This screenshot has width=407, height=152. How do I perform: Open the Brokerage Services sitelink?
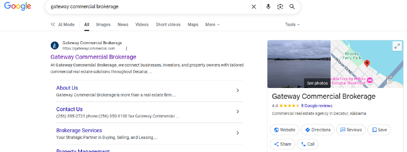click(79, 130)
